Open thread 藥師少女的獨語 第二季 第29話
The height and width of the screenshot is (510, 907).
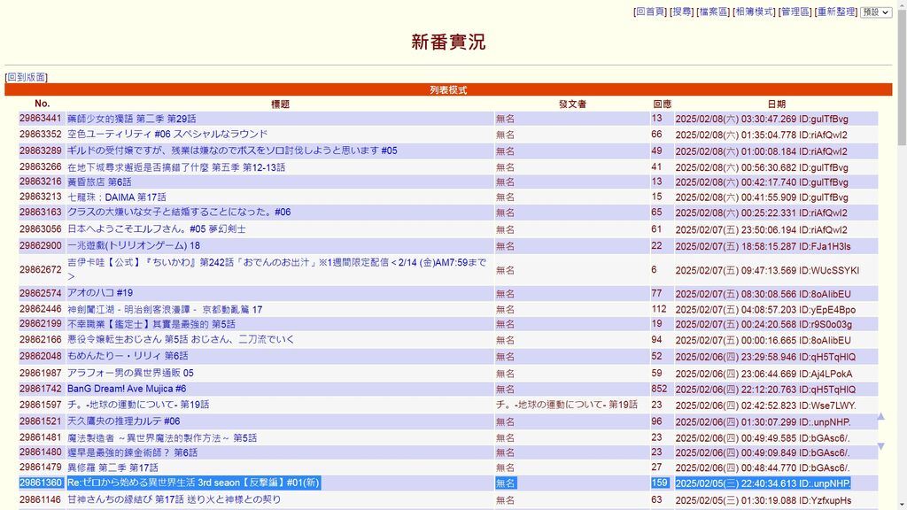click(131, 119)
